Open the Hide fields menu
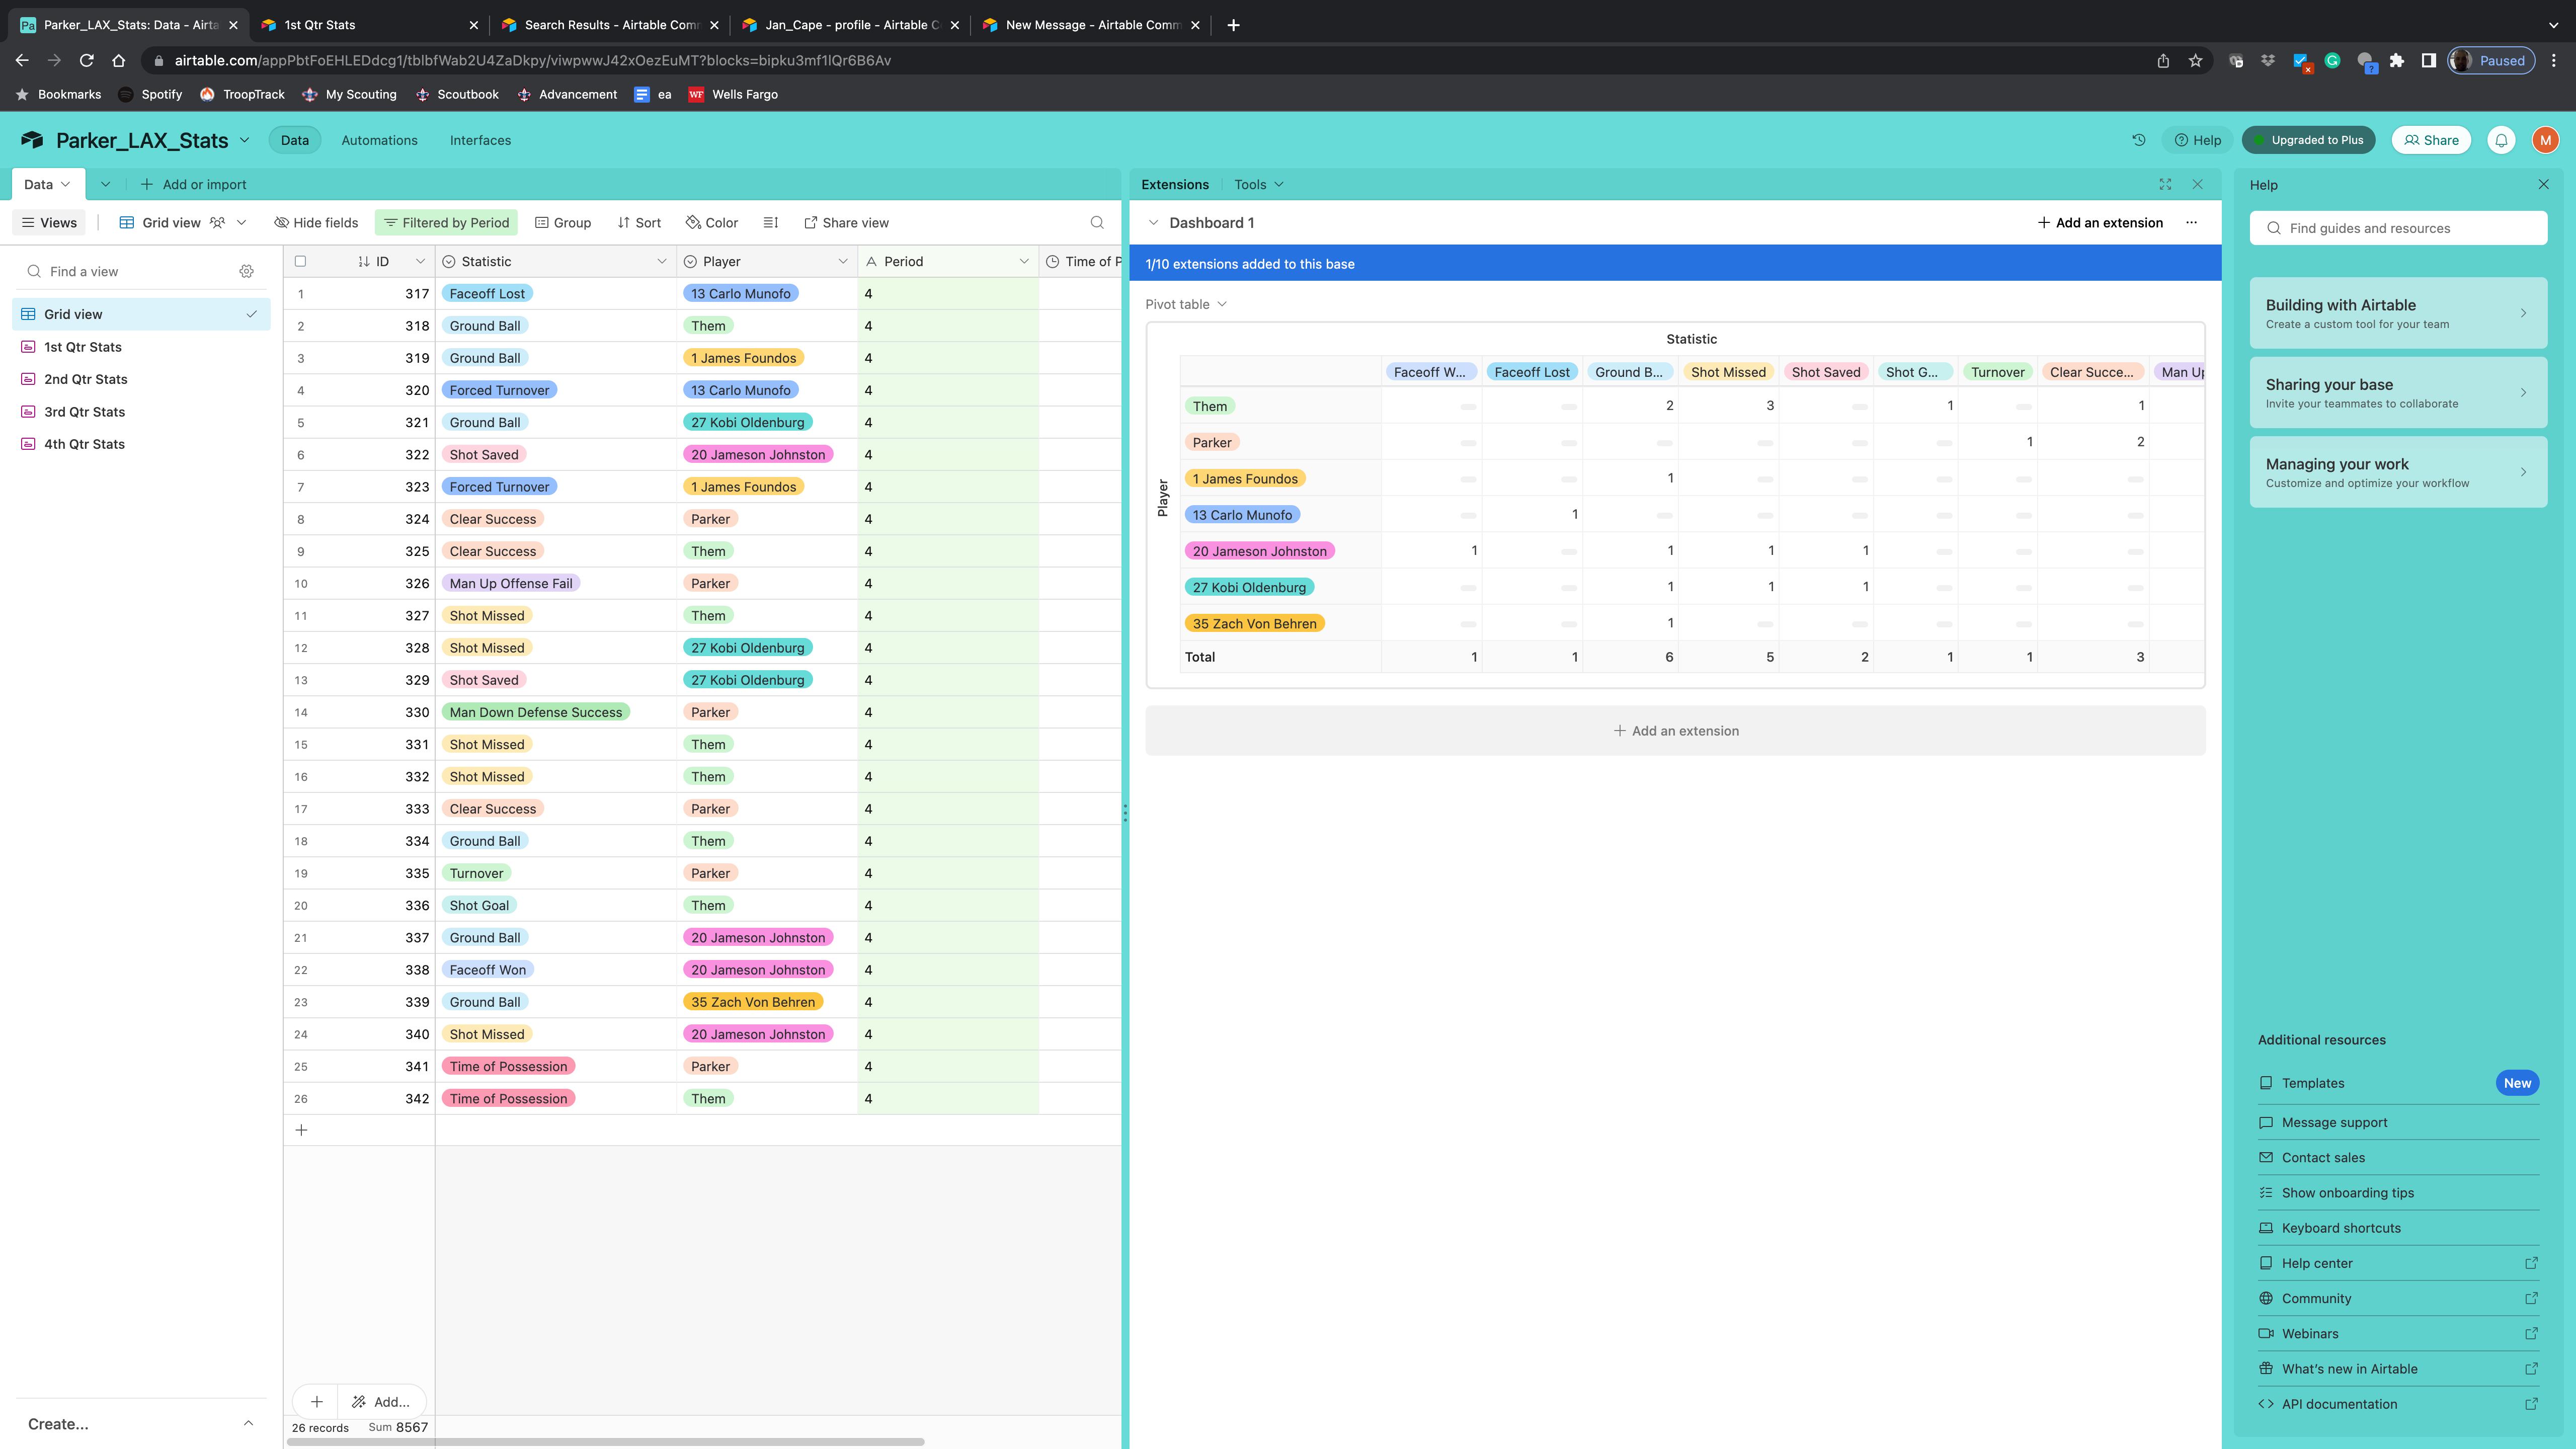Image resolution: width=2576 pixels, height=1449 pixels. point(316,223)
